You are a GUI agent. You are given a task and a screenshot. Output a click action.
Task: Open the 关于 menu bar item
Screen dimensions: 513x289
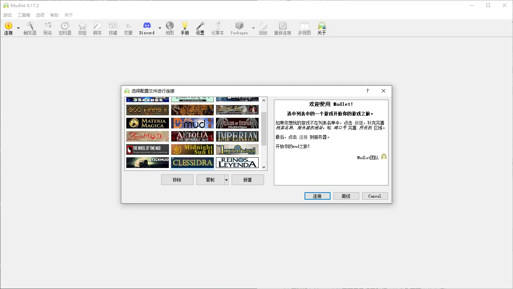click(x=69, y=15)
